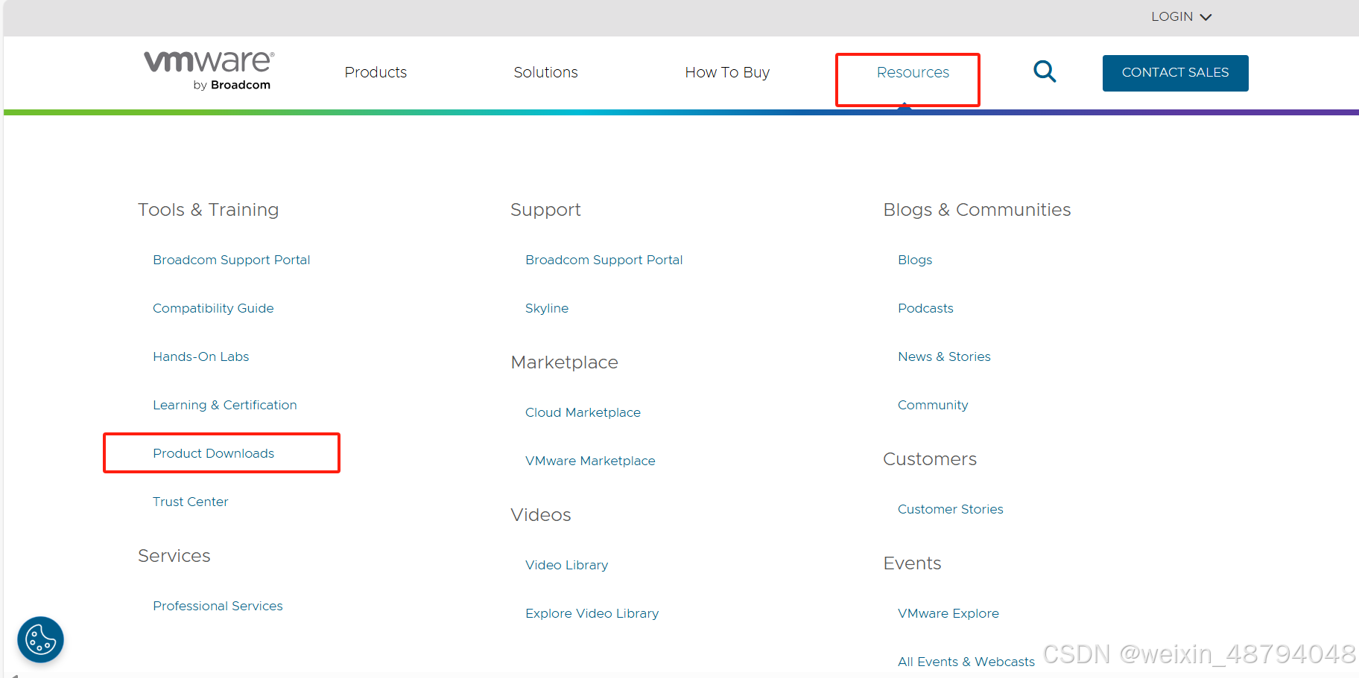Open the Solutions menu
1359x678 pixels.
pos(545,72)
